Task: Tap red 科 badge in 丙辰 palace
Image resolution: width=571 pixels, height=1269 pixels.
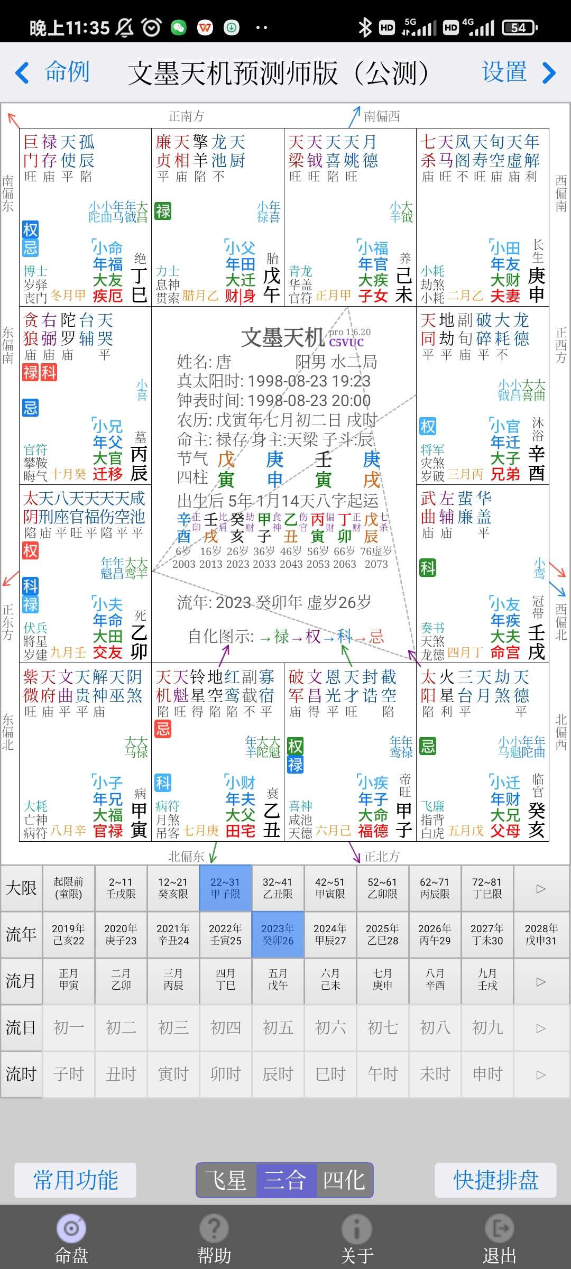Action: (49, 372)
